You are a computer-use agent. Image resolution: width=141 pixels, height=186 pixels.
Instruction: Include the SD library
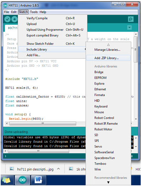coord(108,135)
